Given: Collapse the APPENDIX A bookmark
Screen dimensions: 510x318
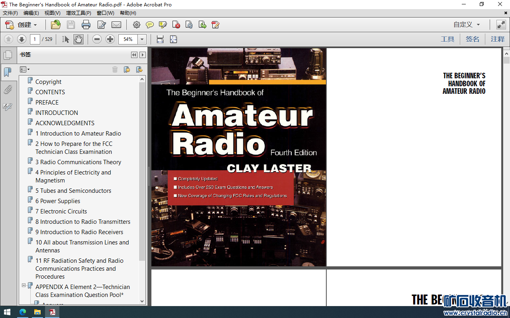Looking at the screenshot, I should pyautogui.click(x=24, y=285).
